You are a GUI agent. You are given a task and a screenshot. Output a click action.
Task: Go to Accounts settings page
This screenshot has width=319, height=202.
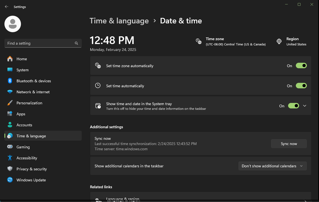[24, 125]
